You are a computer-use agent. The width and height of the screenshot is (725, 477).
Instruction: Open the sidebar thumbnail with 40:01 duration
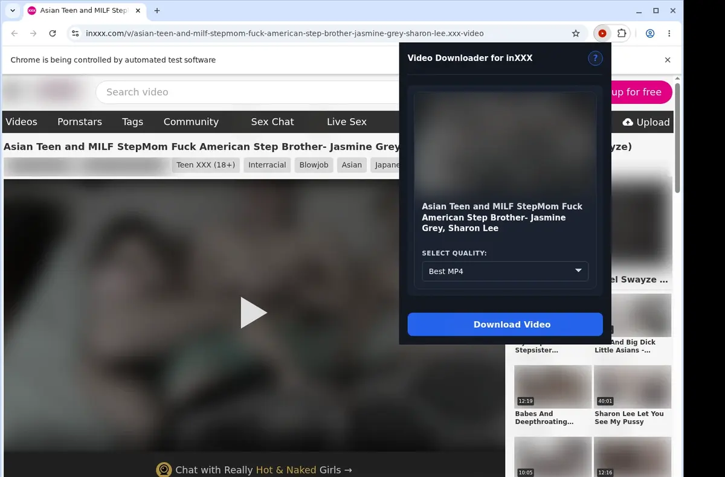633,386
